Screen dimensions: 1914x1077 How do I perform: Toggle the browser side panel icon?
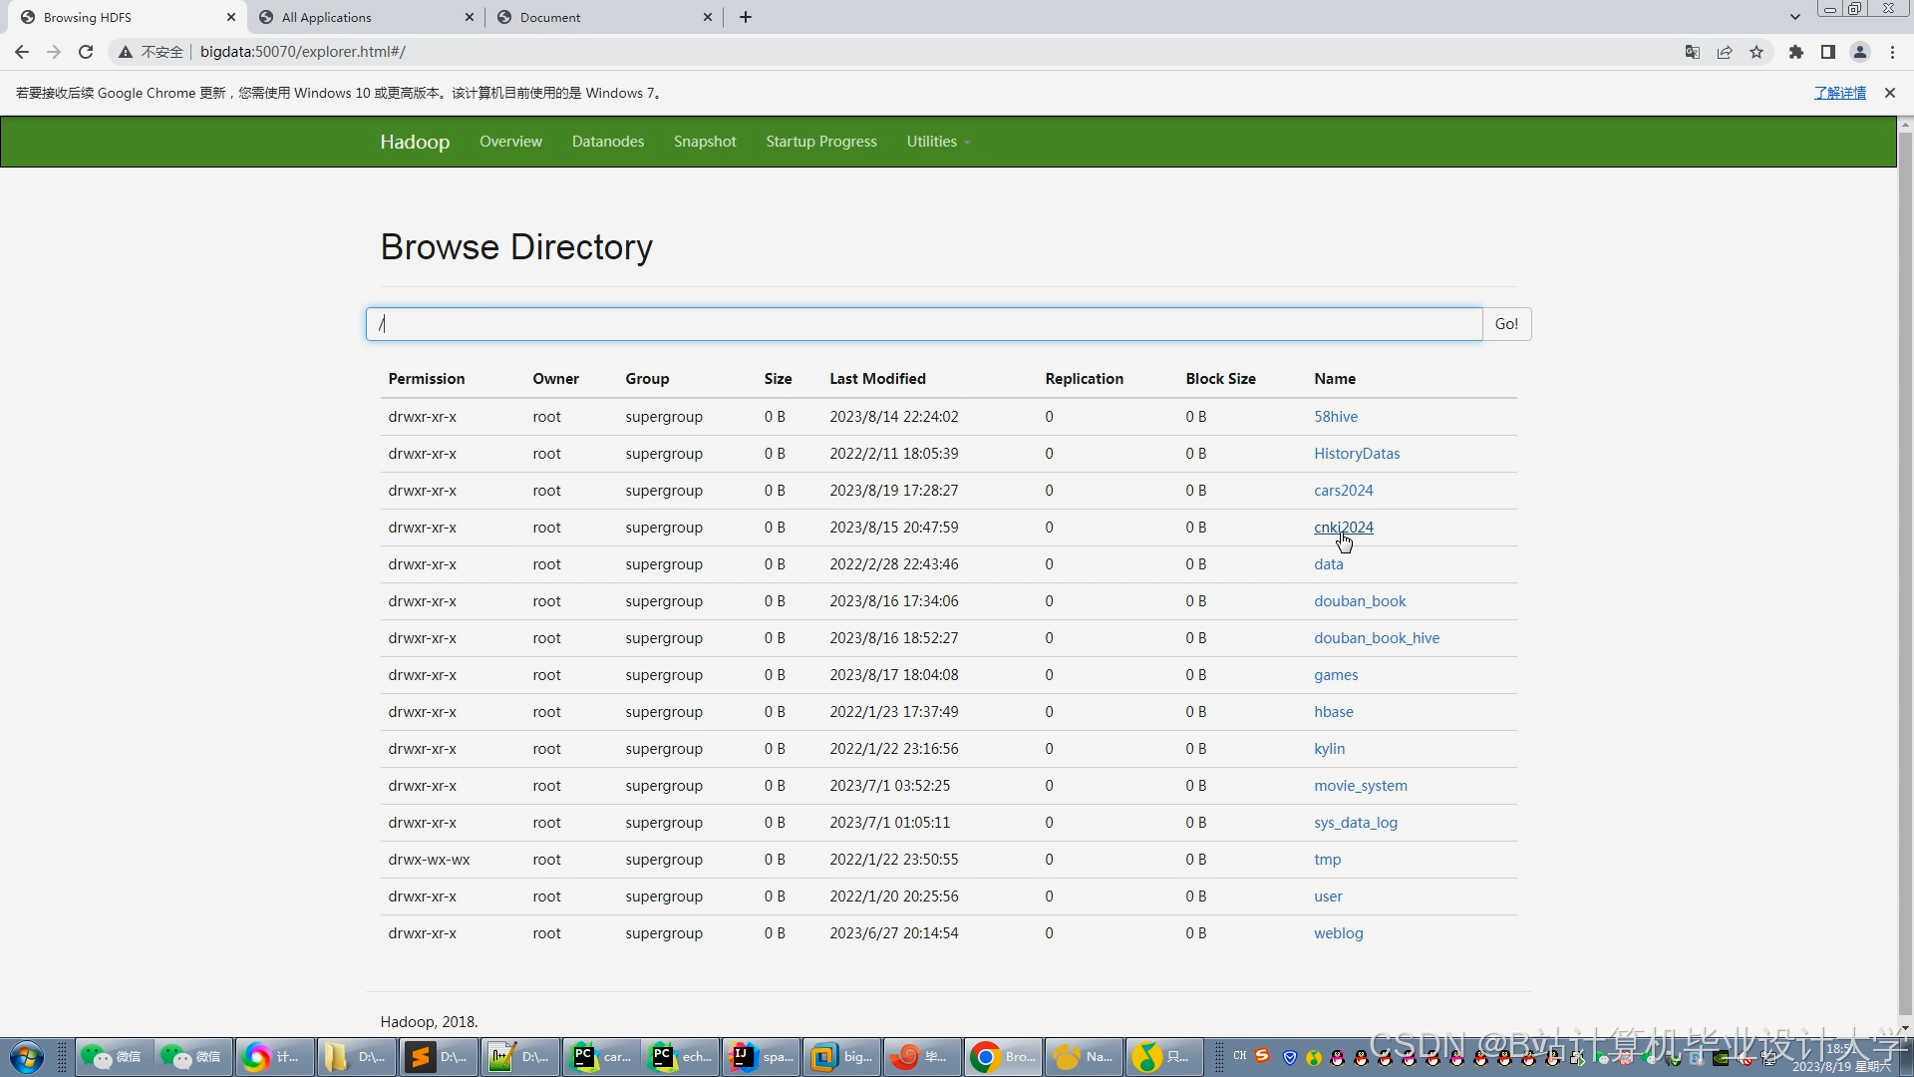point(1828,52)
